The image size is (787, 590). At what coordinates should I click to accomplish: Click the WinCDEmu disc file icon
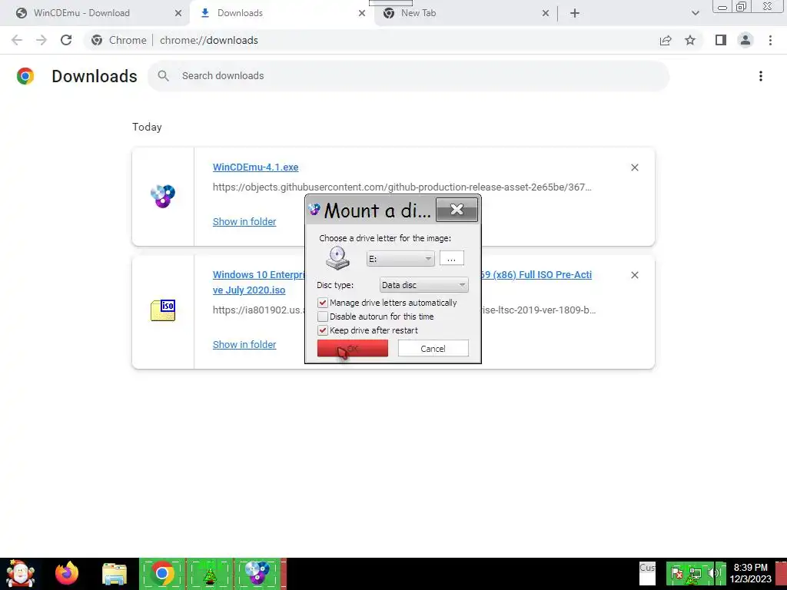point(163,196)
